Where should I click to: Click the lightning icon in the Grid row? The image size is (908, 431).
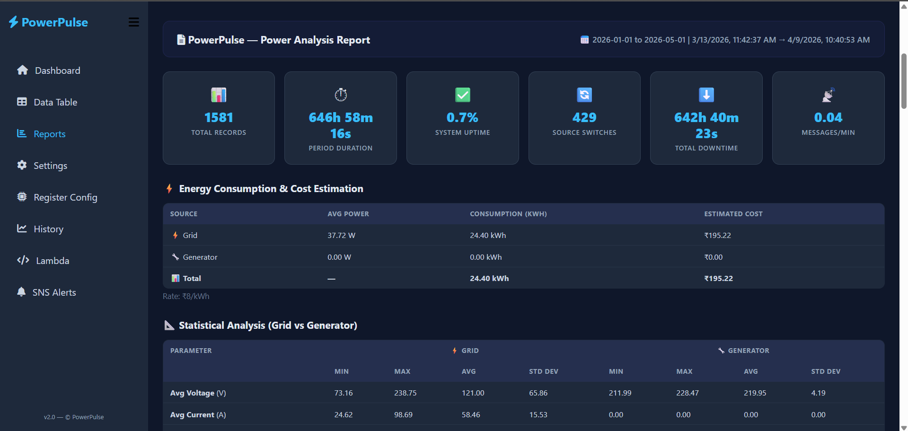point(176,235)
